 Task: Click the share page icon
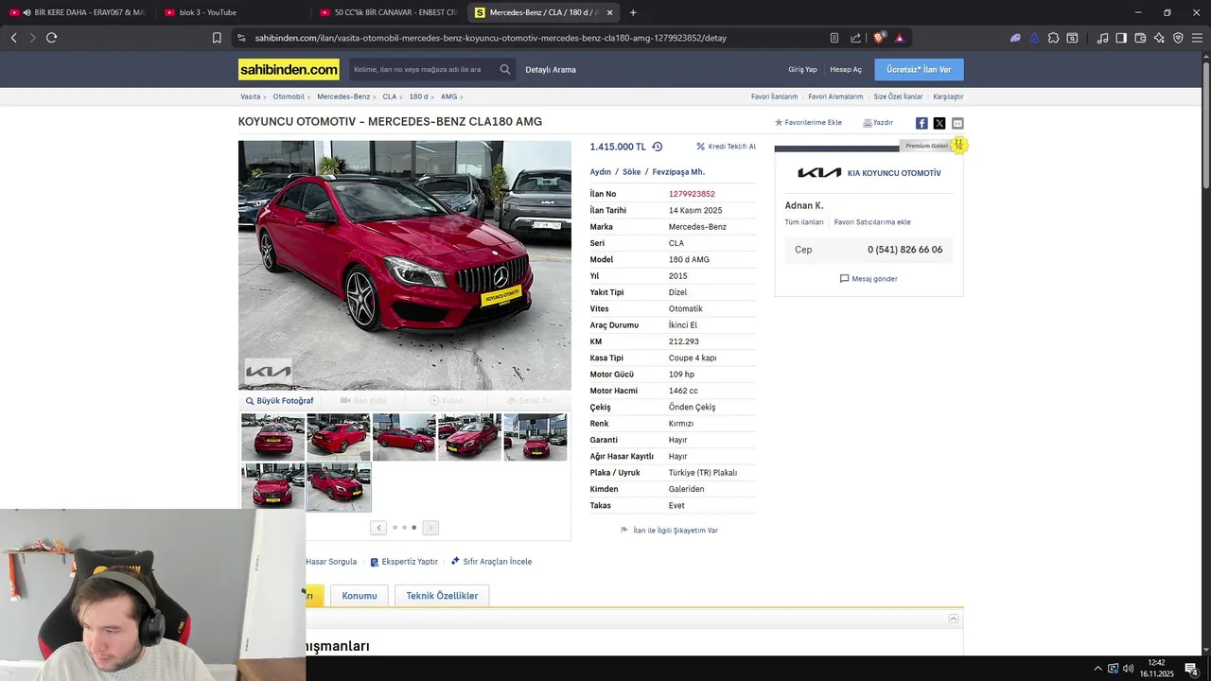click(855, 38)
